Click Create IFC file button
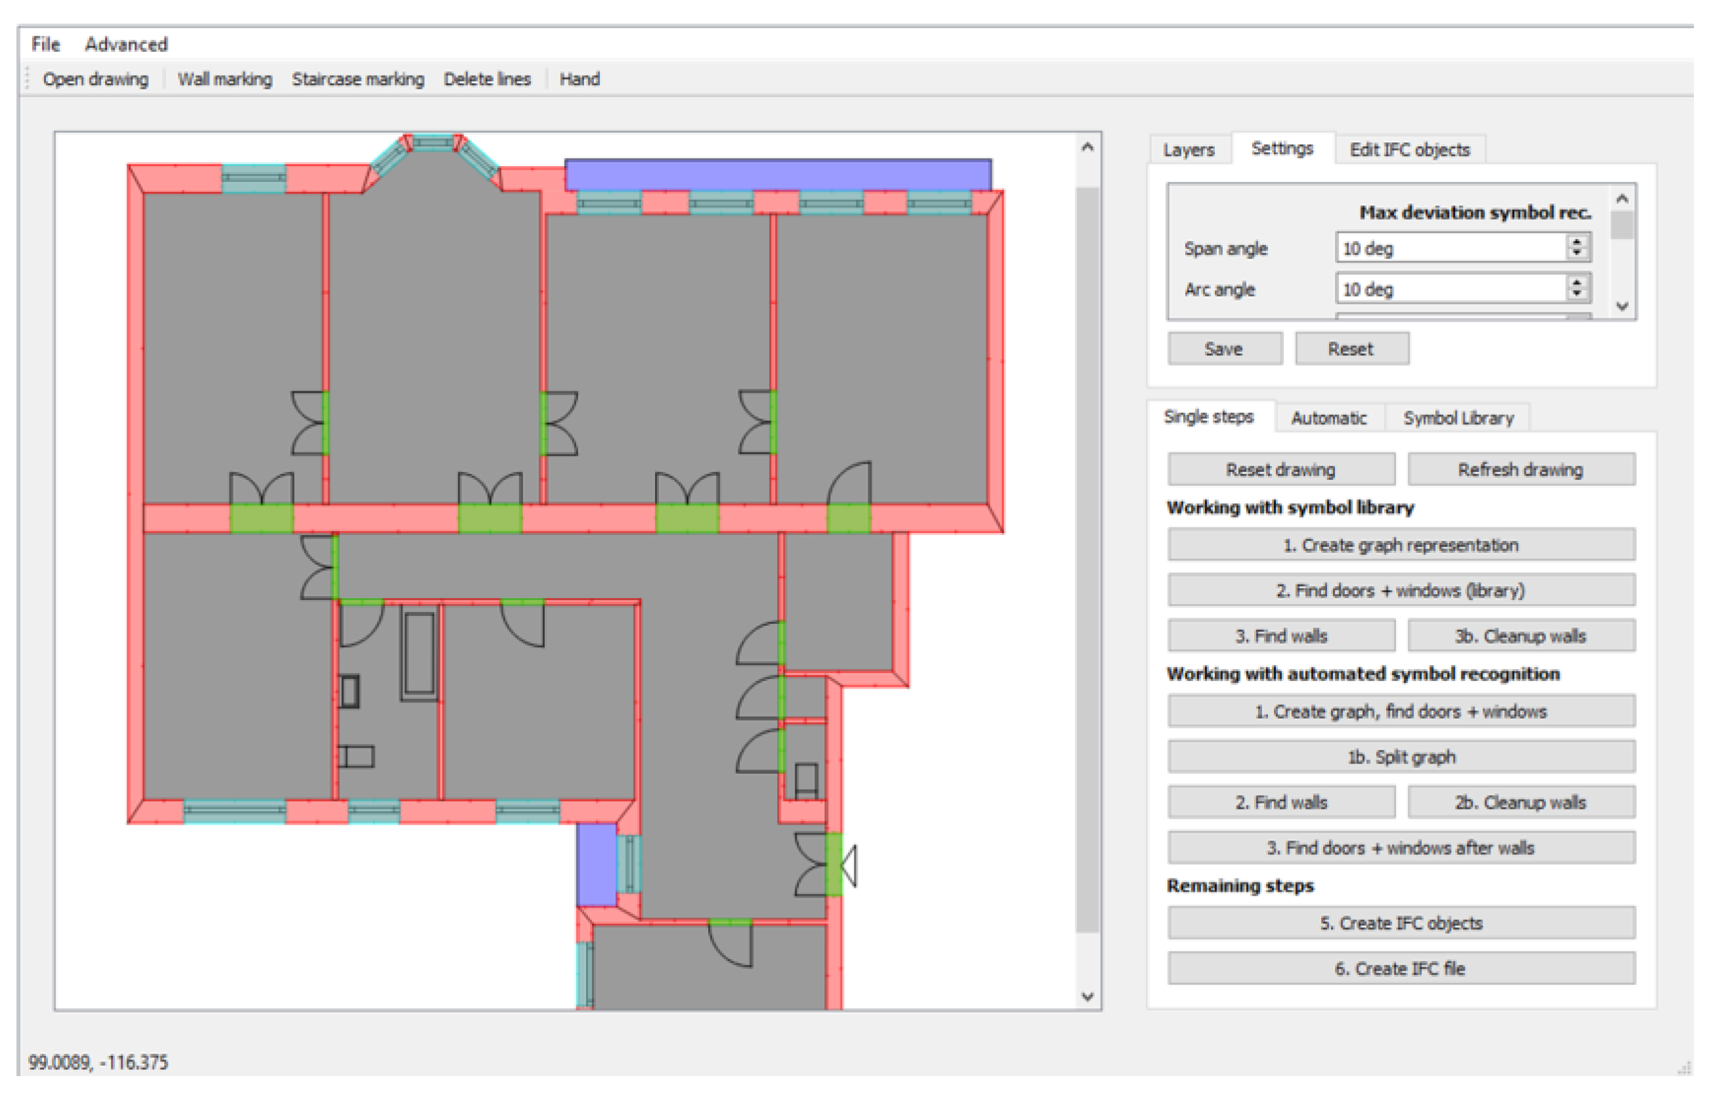Viewport: 1709px width, 1105px height. (1400, 968)
